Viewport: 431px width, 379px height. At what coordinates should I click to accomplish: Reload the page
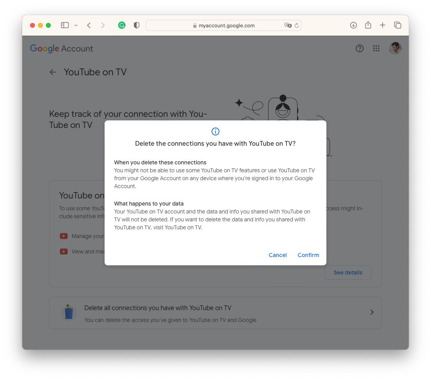(297, 25)
